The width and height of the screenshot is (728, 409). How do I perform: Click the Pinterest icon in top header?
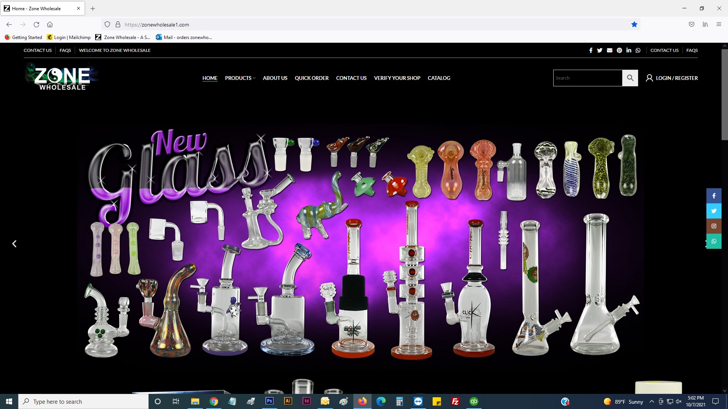[619, 50]
